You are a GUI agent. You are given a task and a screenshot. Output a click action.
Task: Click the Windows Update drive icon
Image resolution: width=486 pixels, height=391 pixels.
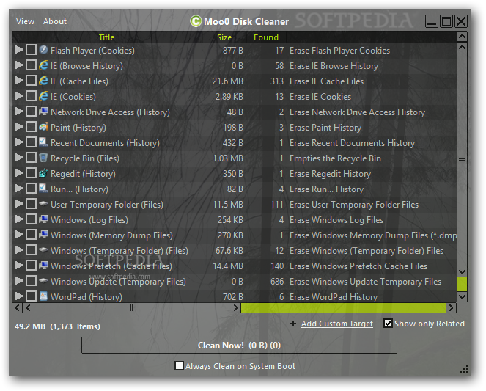click(43, 281)
